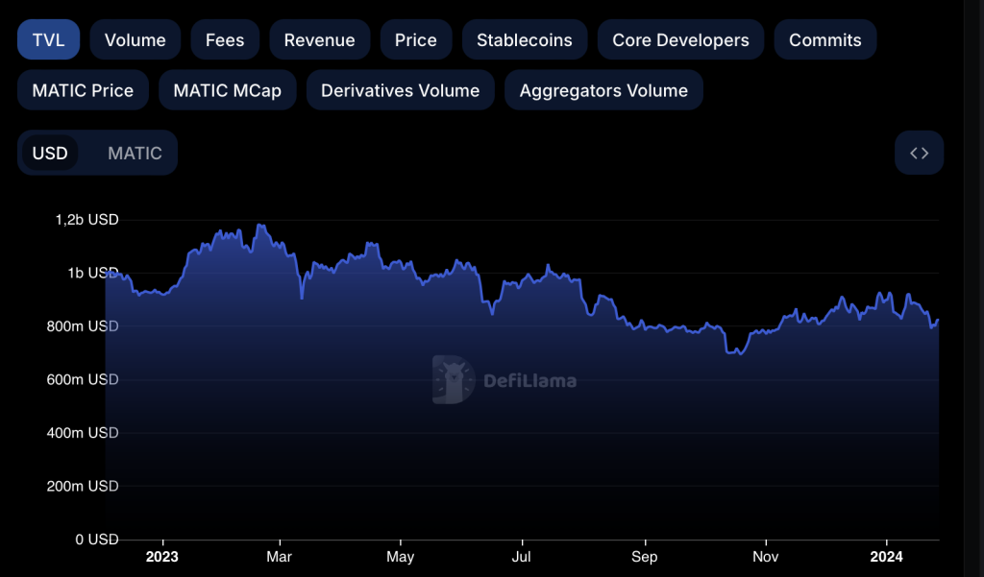This screenshot has width=984, height=577.
Task: Click the Nov x-axis label
Action: (x=766, y=557)
